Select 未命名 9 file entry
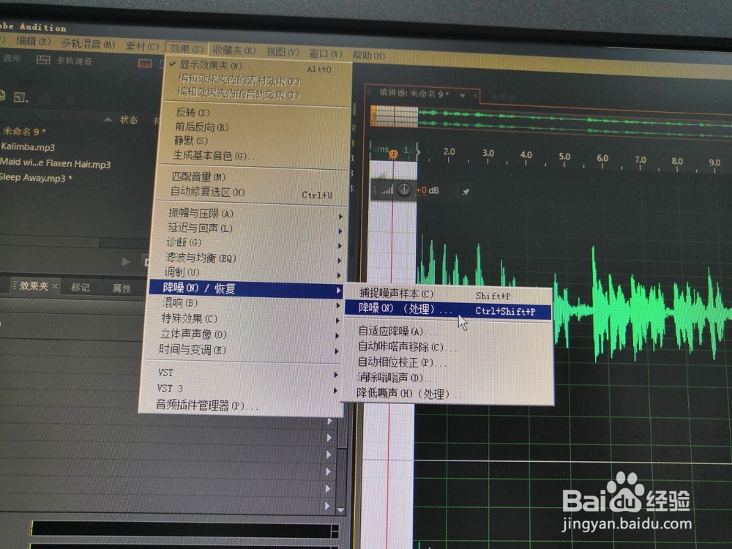Screen dimensions: 732x549 tap(24, 131)
